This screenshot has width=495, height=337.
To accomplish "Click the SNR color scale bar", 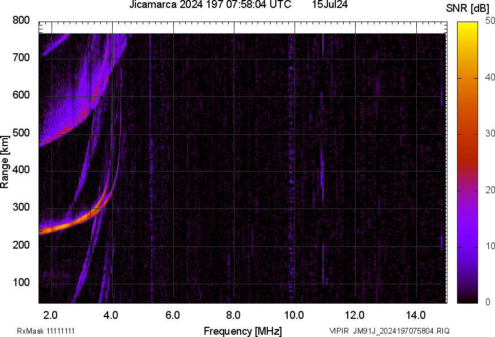I will point(467,163).
